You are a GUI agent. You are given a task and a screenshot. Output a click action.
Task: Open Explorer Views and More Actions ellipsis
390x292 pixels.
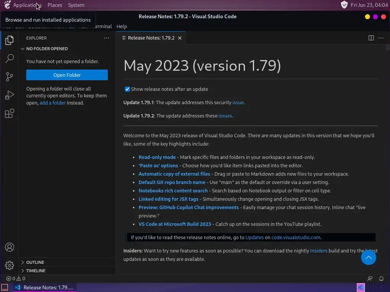[107, 38]
